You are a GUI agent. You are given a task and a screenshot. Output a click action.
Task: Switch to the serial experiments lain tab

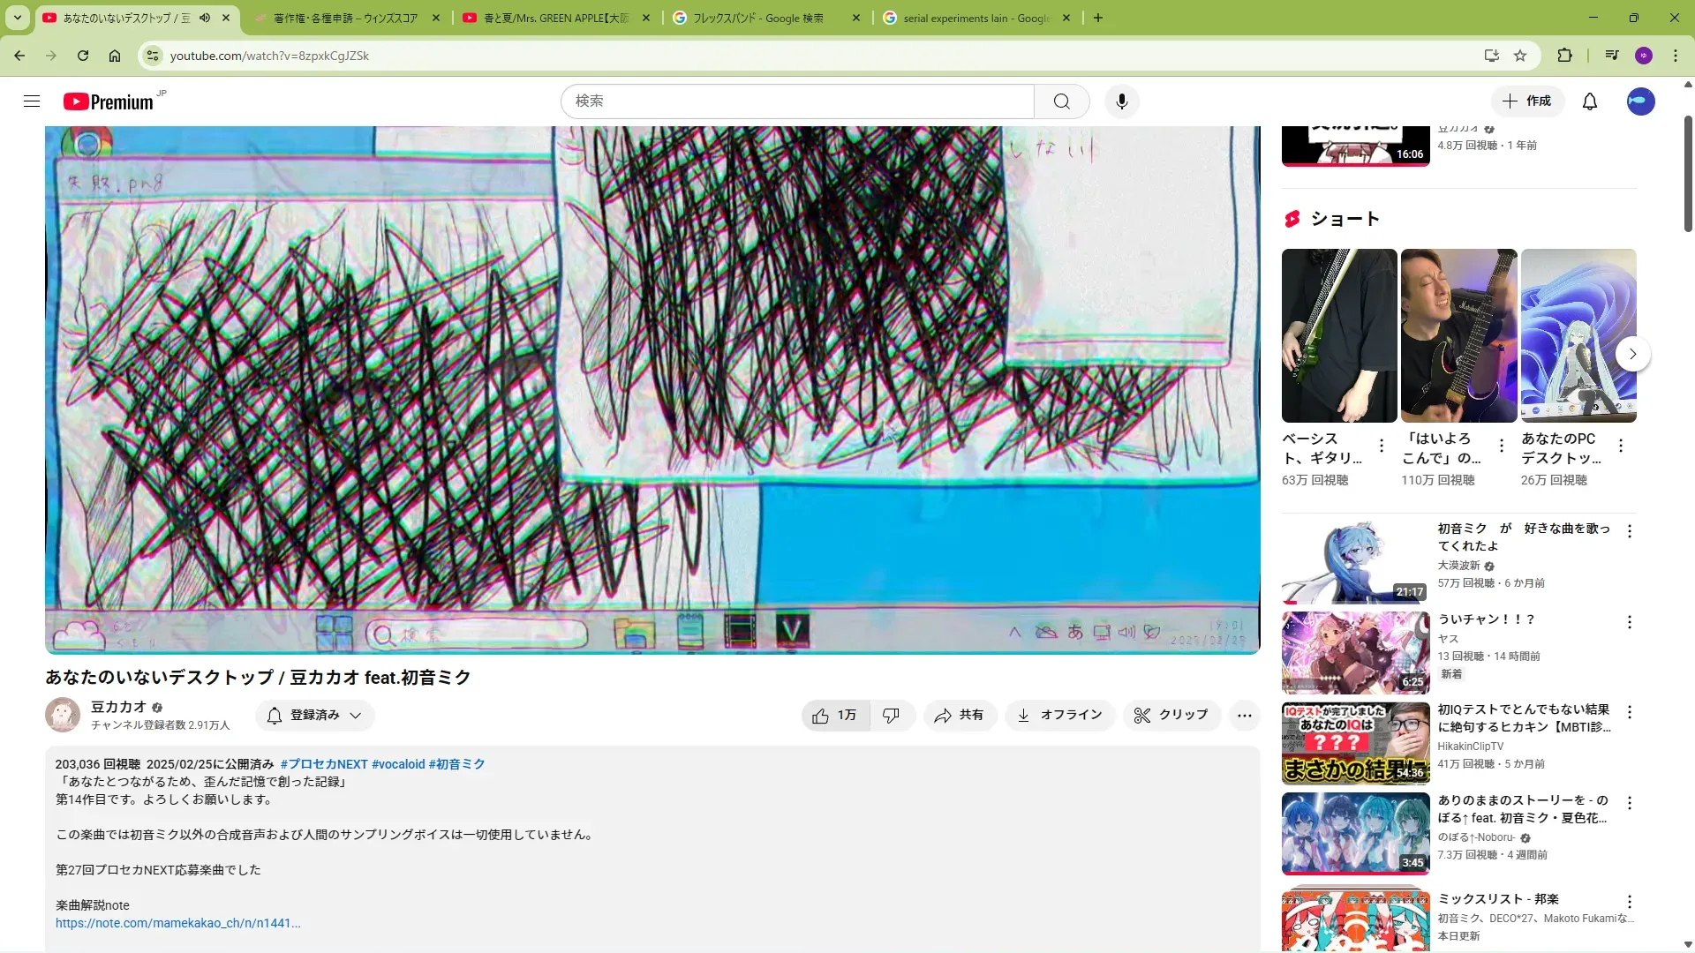tap(975, 18)
